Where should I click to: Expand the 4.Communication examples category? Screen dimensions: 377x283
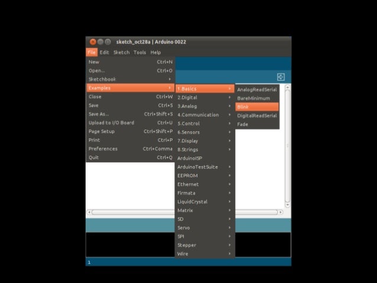204,115
